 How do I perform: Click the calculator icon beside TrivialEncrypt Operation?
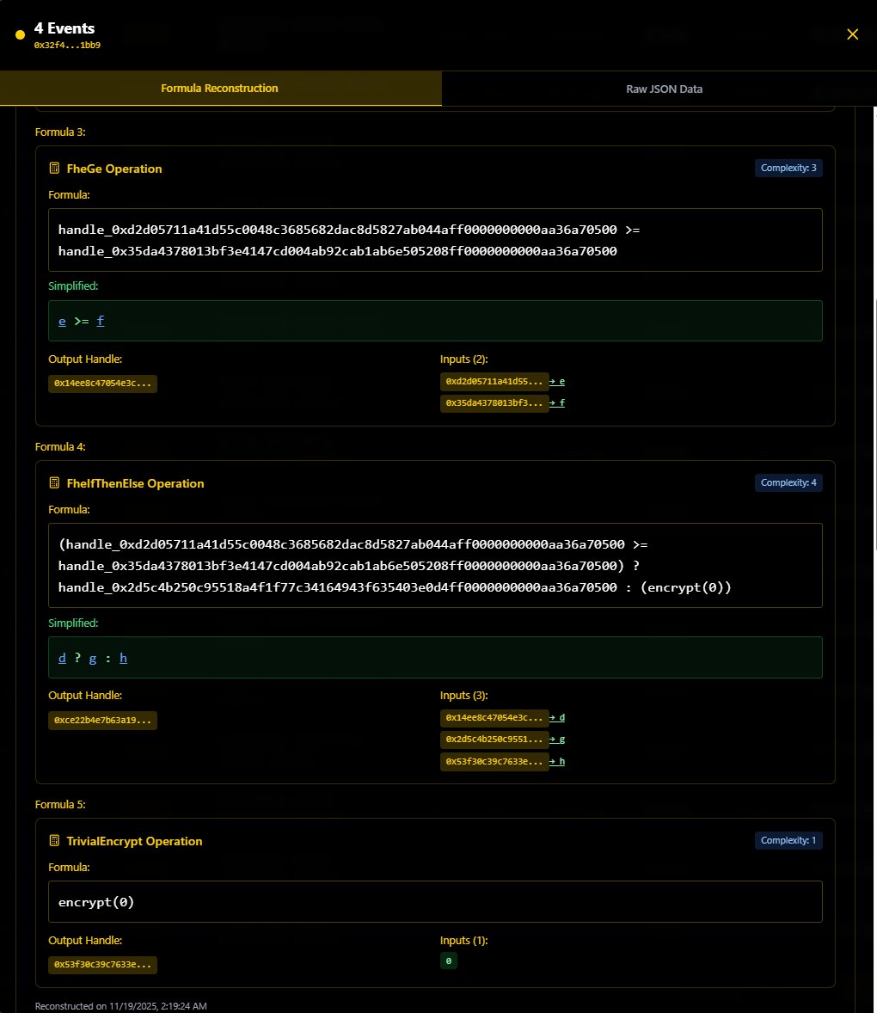54,841
